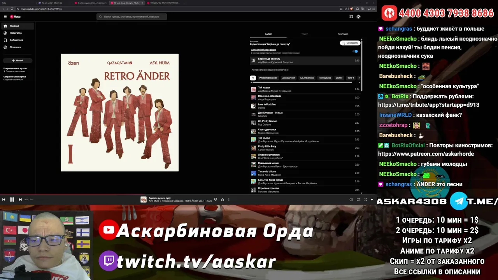Switch to the ПОХОЖИЕ tab
The image size is (498, 280).
point(343,34)
